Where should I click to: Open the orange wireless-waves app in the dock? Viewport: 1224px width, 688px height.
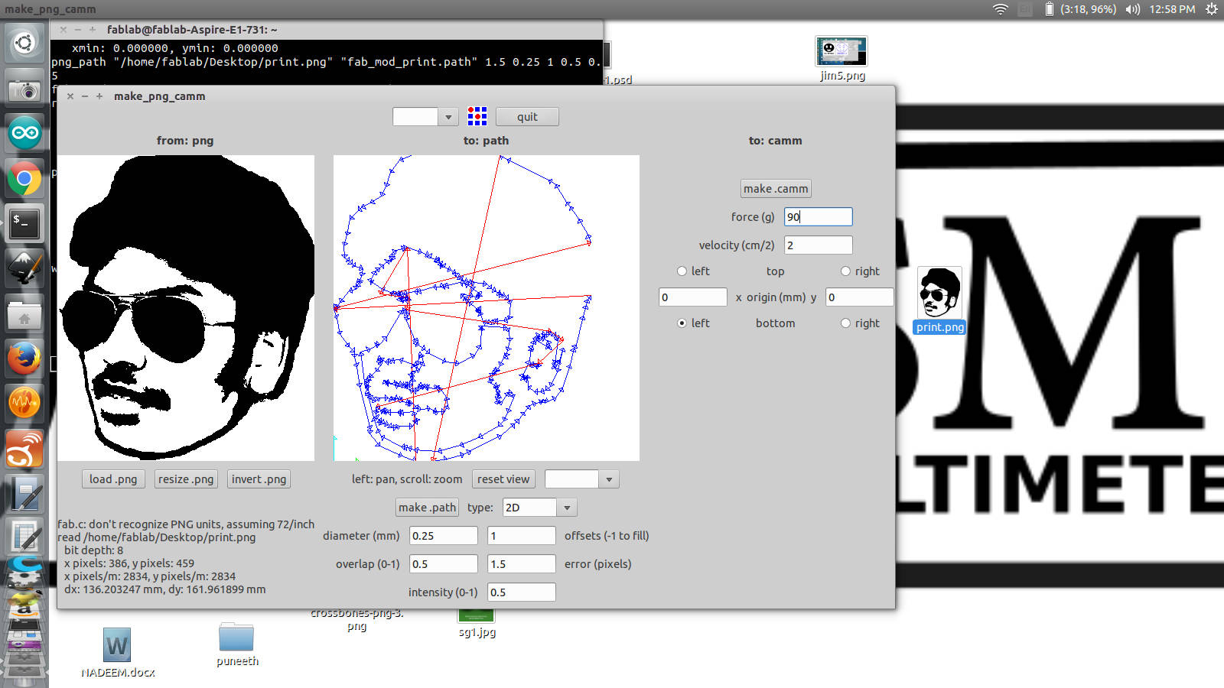click(x=24, y=448)
